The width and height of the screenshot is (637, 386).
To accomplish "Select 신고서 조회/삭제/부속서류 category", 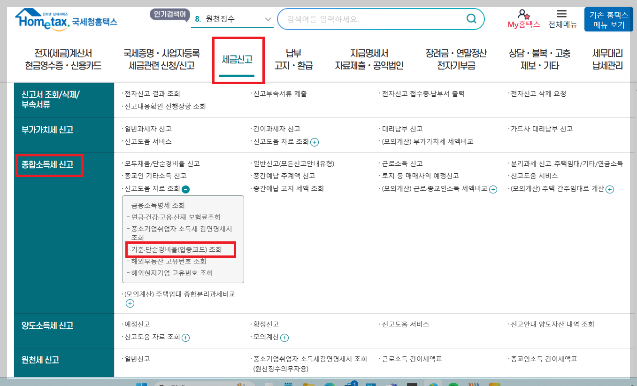I will click(51, 100).
